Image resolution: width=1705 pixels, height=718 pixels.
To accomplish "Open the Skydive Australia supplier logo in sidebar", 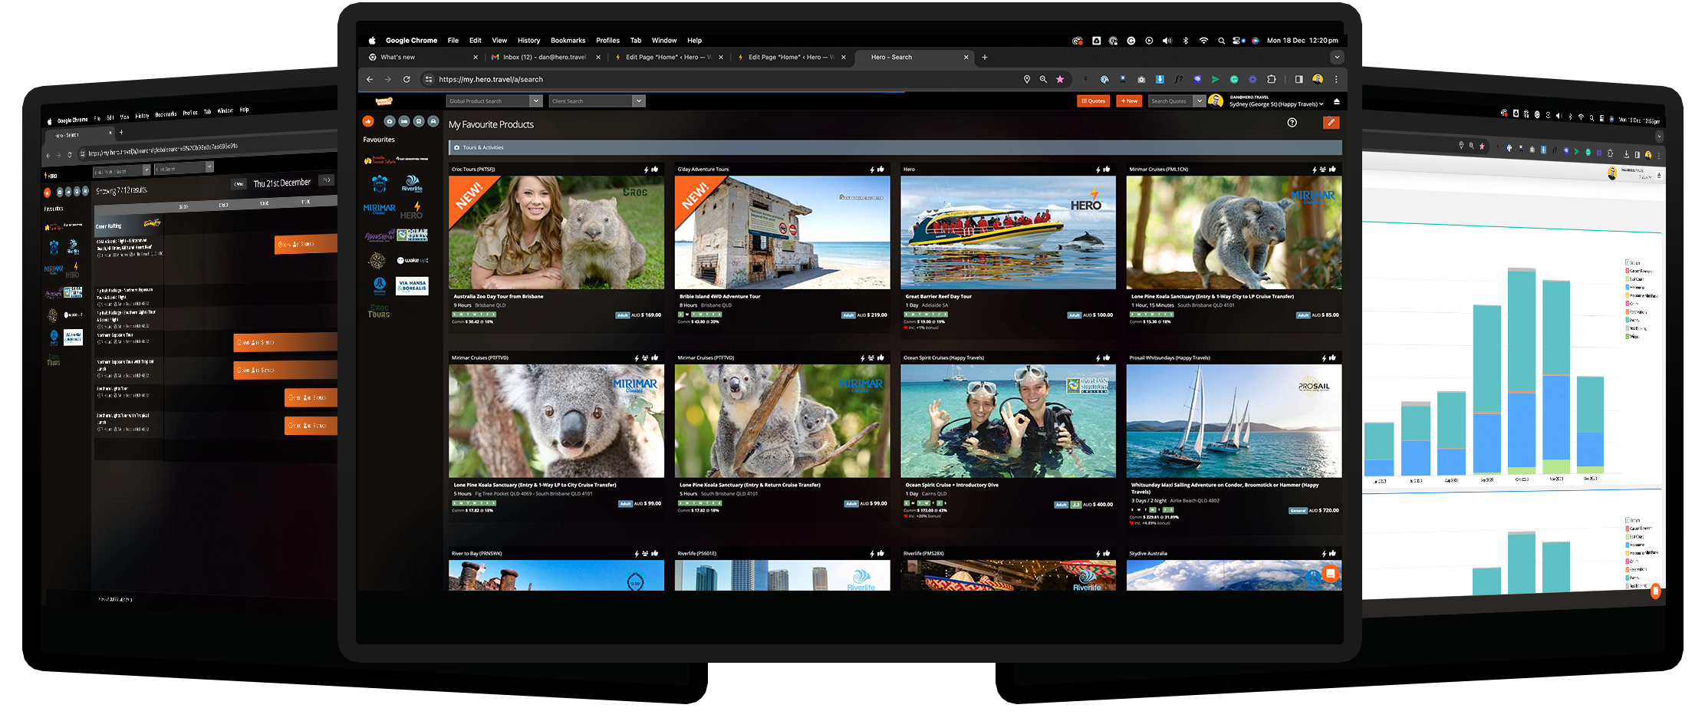I will pos(380,285).
